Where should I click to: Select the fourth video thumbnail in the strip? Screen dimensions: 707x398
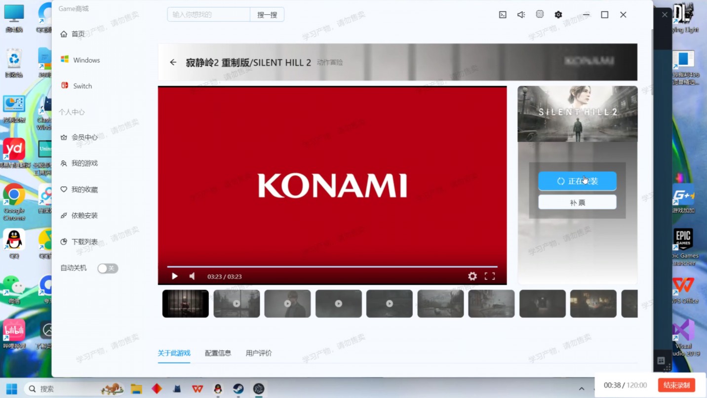(x=339, y=304)
